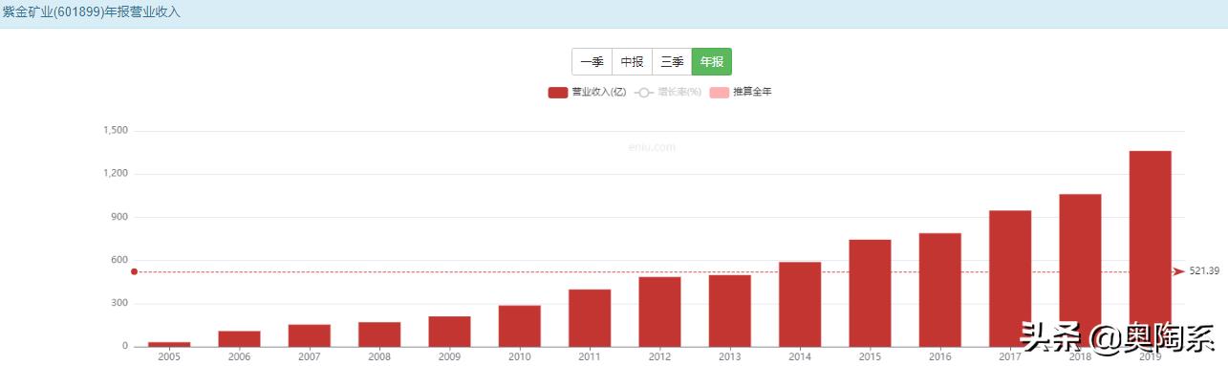The image size is (1228, 366).
Task: Switch to the 三季 tab
Action: 672,61
